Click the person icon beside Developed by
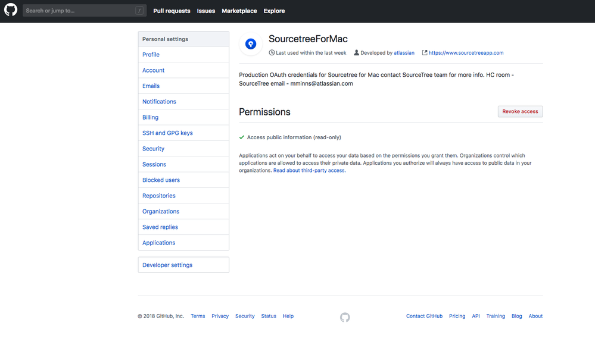595x339 pixels. [x=356, y=53]
